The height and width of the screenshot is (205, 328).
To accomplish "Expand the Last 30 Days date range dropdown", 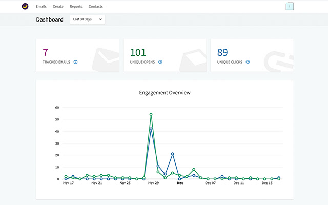I will click(87, 19).
